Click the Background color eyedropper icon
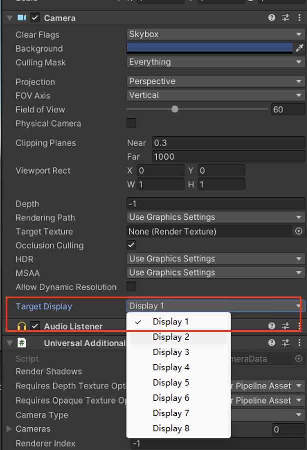The image size is (307, 450). pos(299,48)
